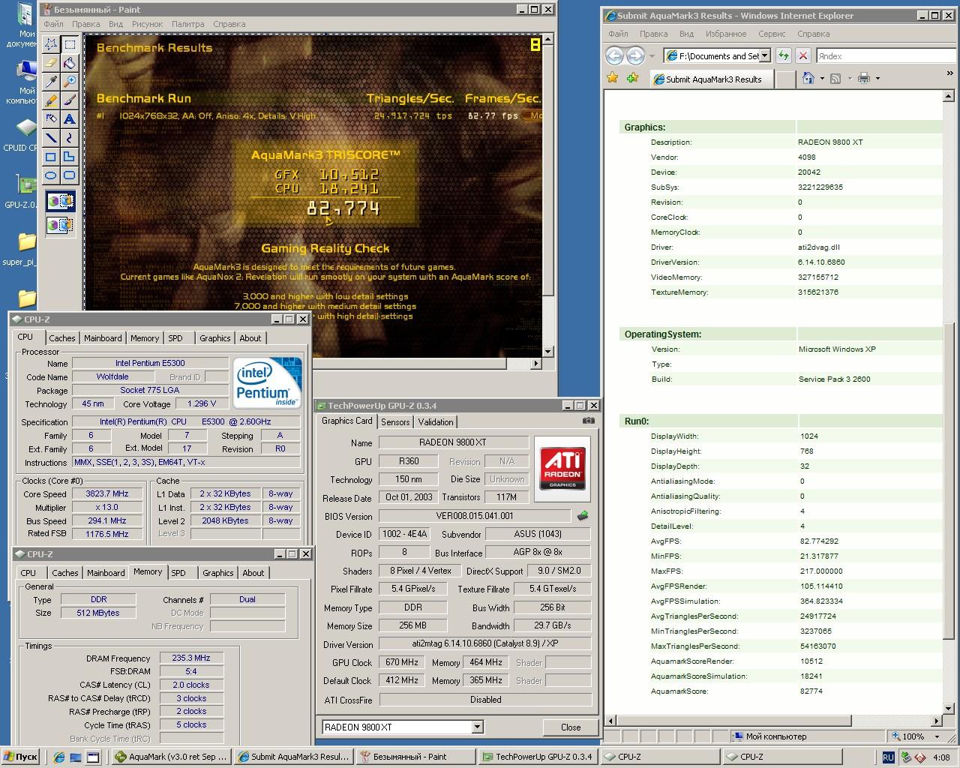Open the Mainboard tab in upper CPU-Z

[103, 338]
